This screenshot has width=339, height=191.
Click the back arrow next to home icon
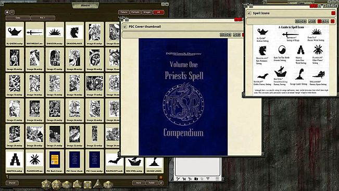tap(12, 12)
